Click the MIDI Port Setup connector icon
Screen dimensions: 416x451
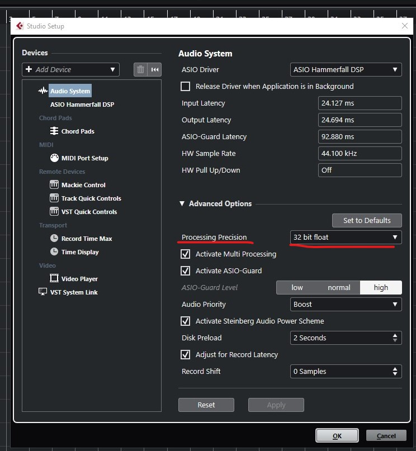point(54,158)
